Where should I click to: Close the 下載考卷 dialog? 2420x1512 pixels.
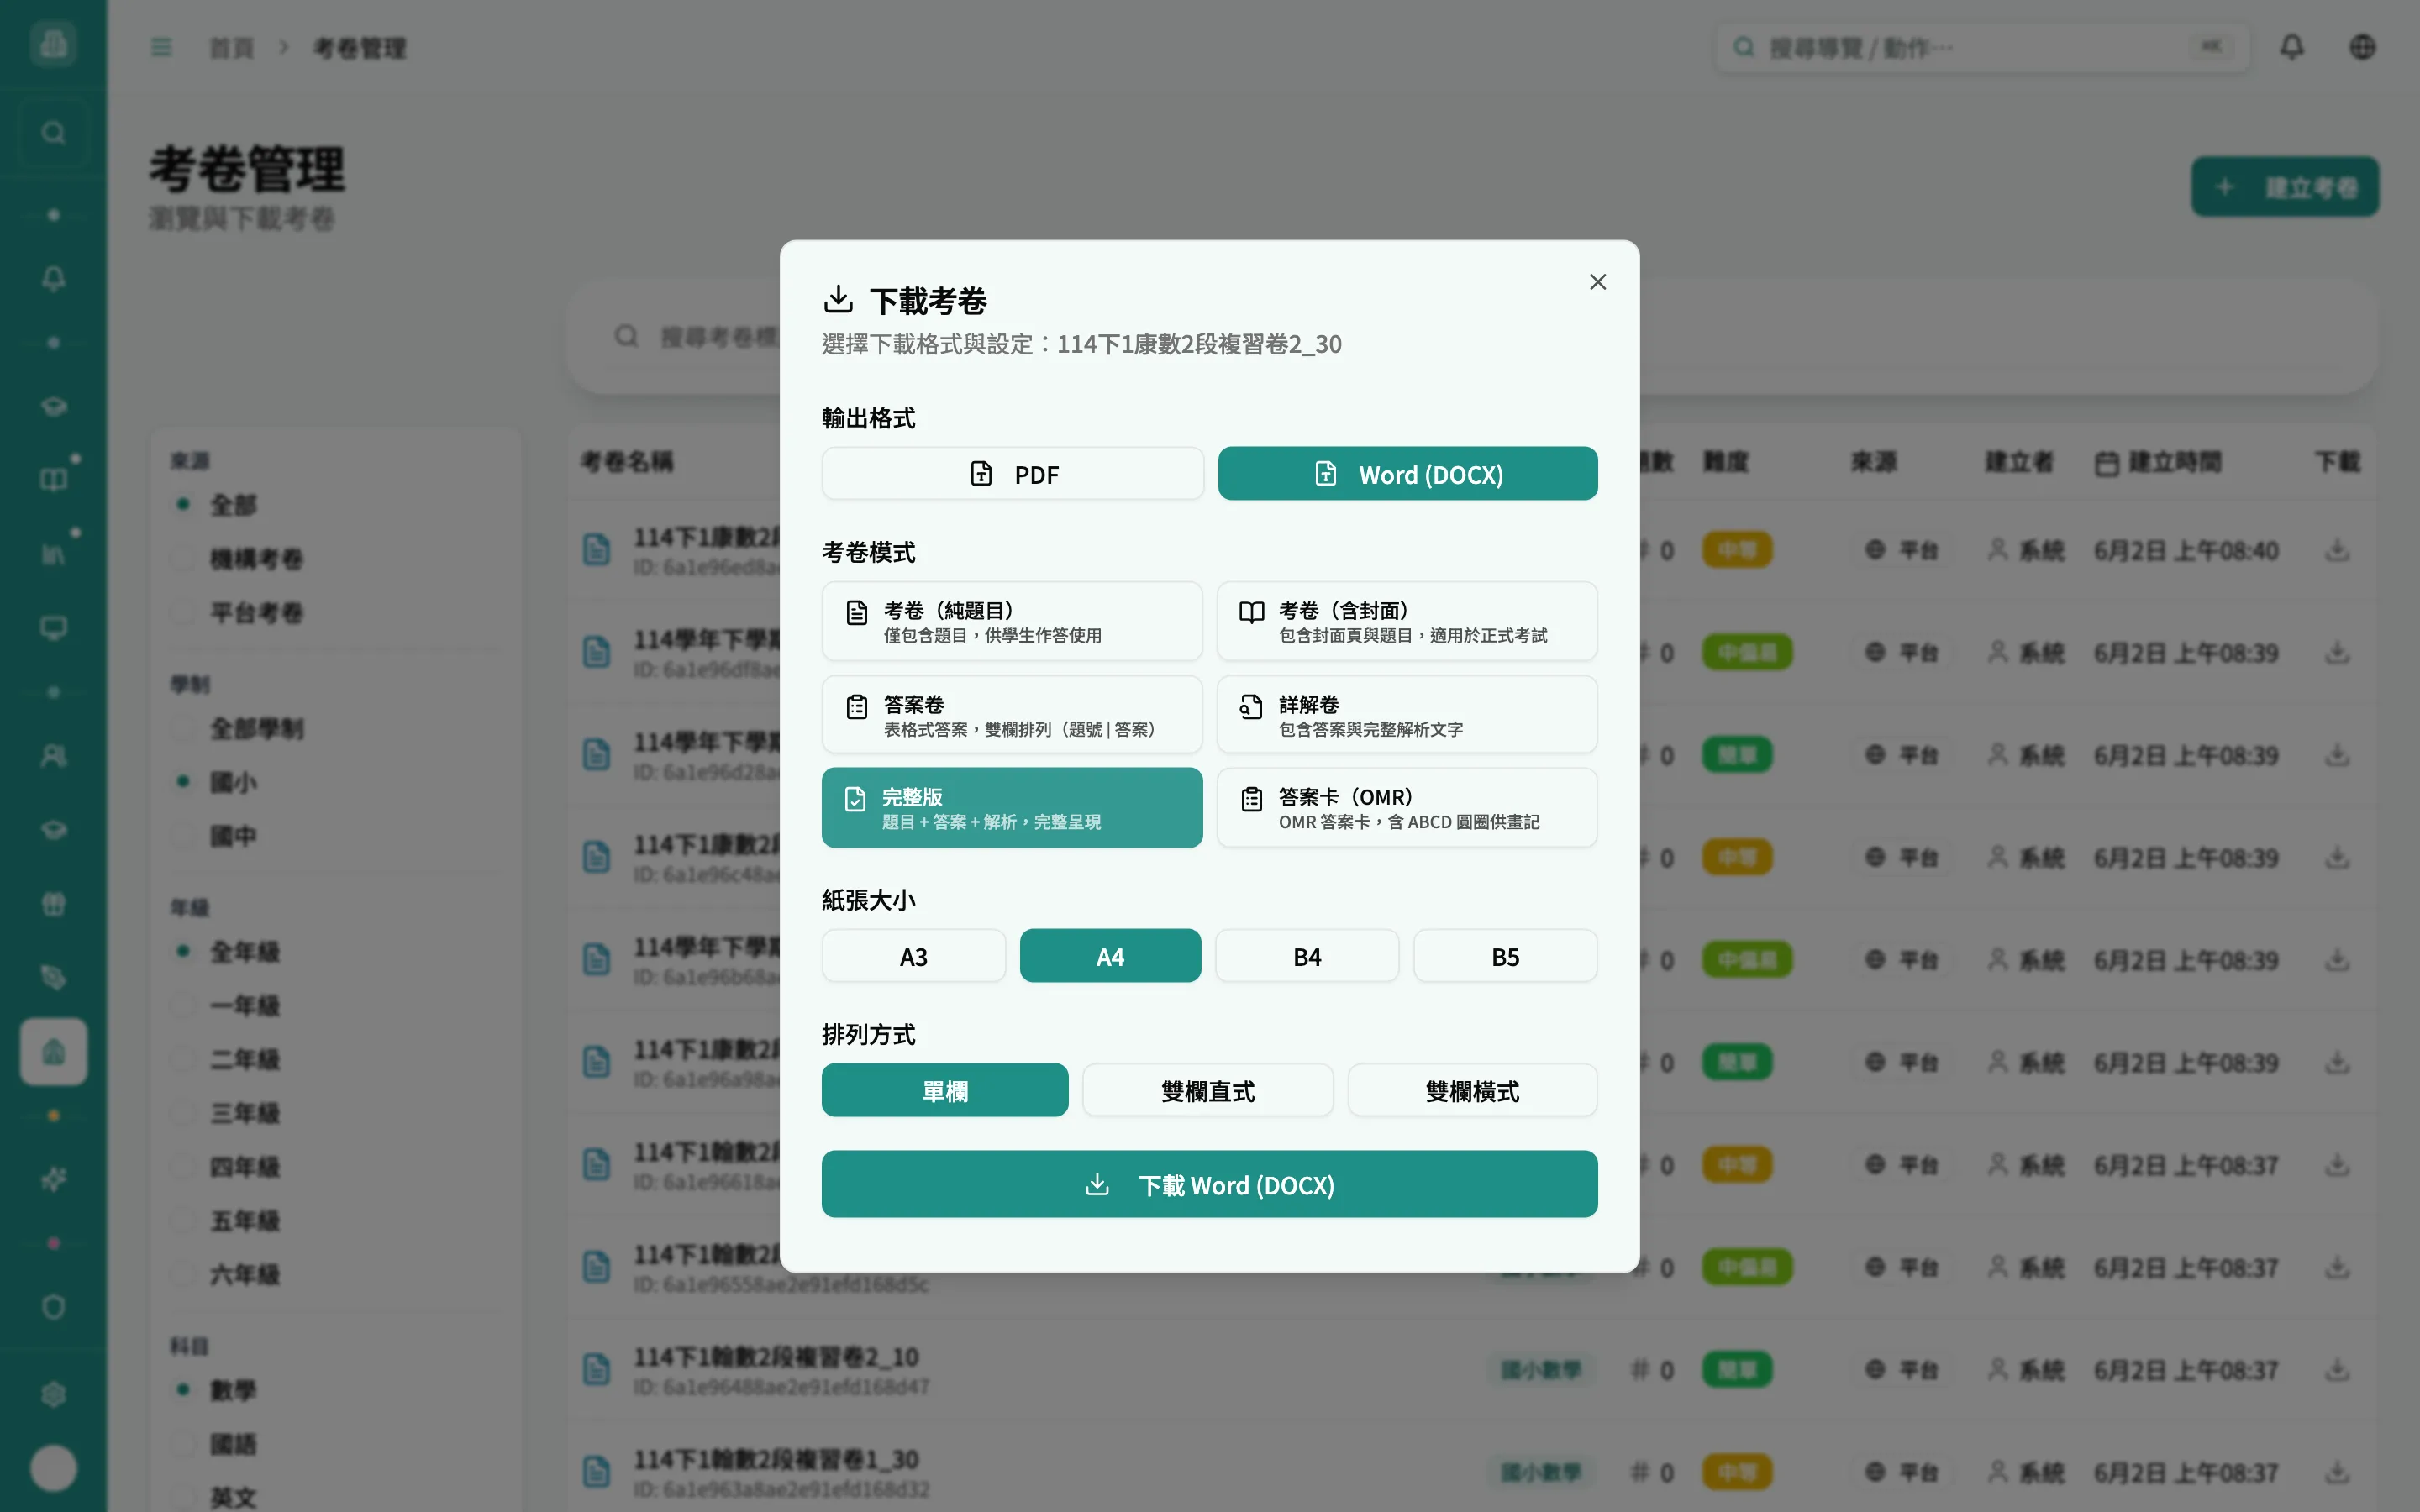[x=1597, y=282]
